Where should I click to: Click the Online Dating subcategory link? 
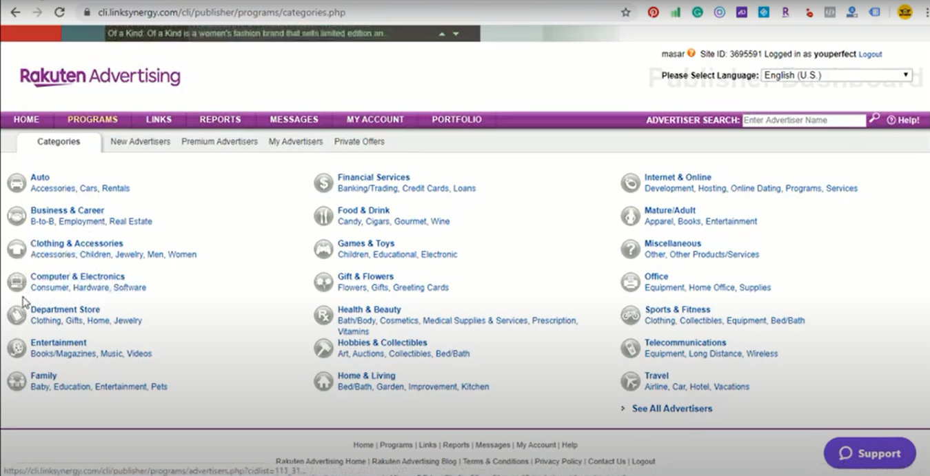click(x=756, y=188)
